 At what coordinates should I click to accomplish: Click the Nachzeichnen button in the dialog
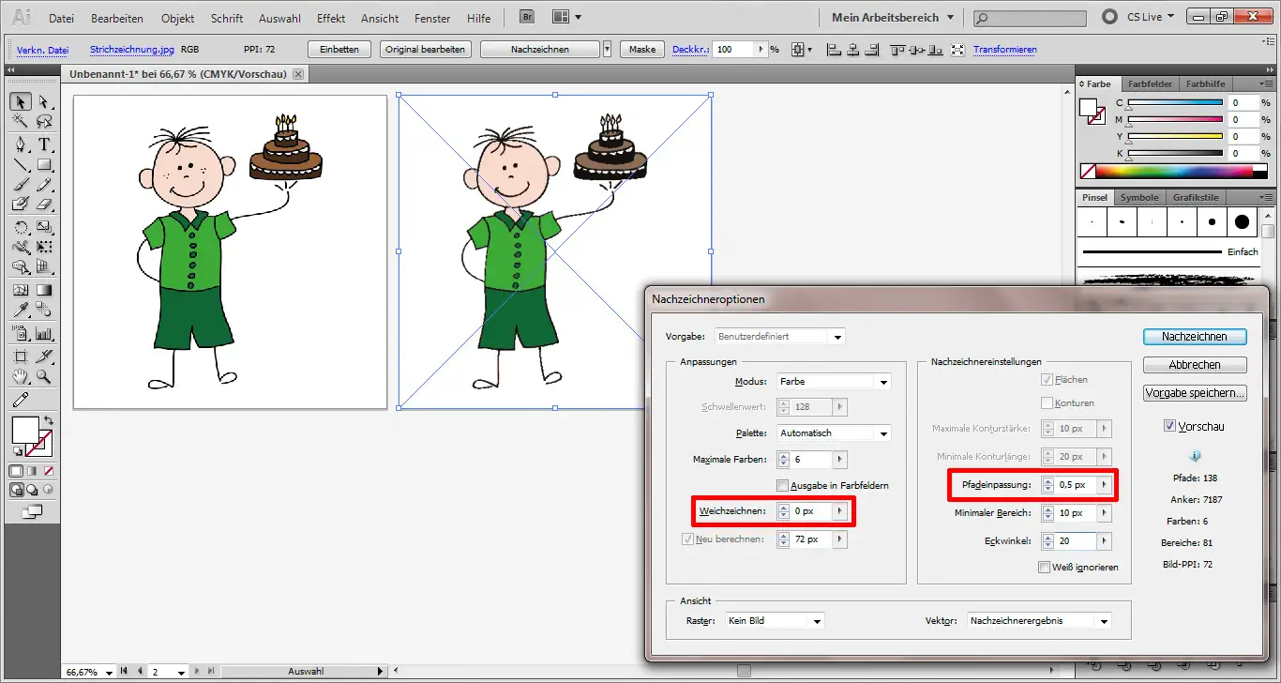click(1195, 336)
